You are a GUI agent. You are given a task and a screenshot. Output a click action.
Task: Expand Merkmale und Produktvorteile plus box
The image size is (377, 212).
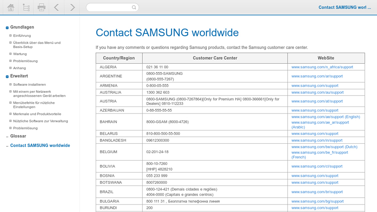[x=10, y=114]
